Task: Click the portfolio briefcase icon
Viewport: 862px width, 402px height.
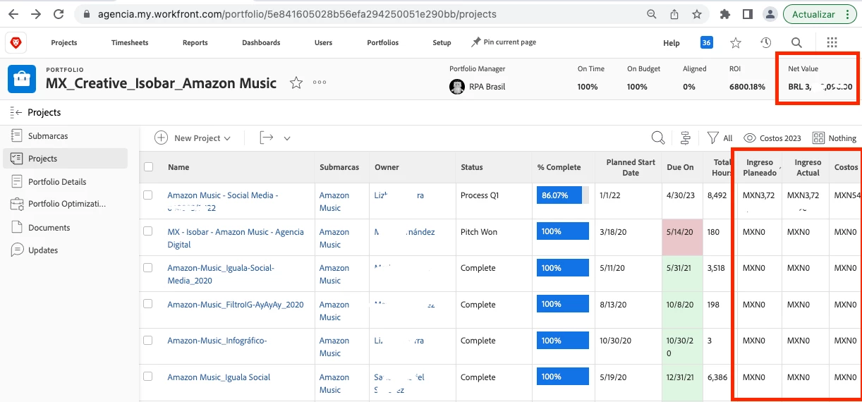Action: click(x=22, y=79)
